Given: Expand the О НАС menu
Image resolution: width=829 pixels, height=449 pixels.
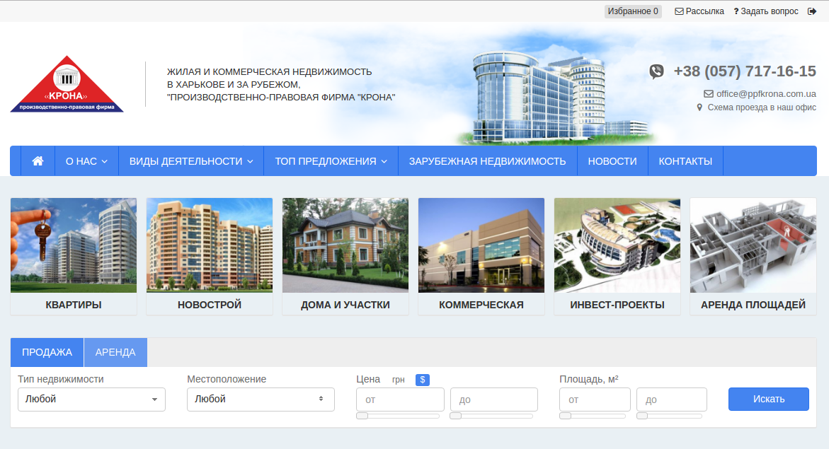Looking at the screenshot, I should pyautogui.click(x=86, y=161).
